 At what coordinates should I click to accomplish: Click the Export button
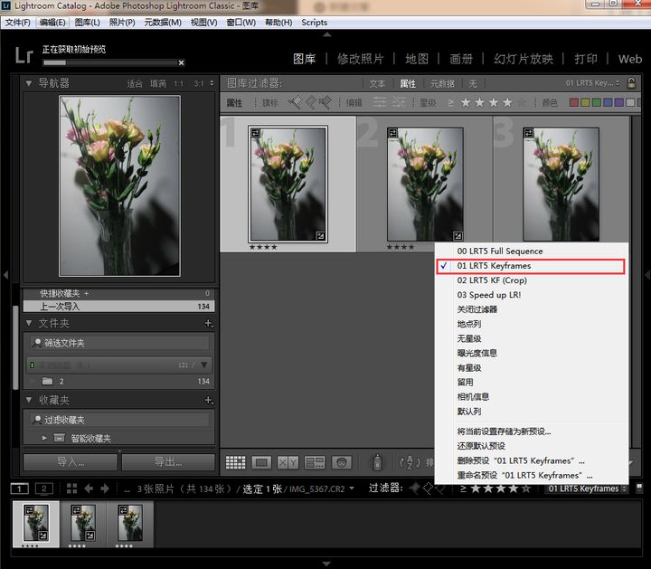168,462
